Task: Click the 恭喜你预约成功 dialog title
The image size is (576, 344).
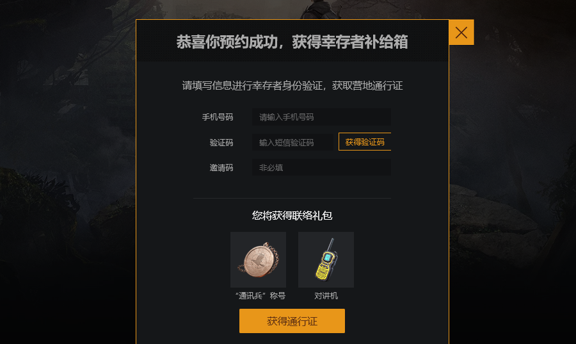Action: point(292,42)
